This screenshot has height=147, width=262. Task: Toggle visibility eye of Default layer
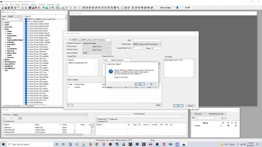coord(228,125)
